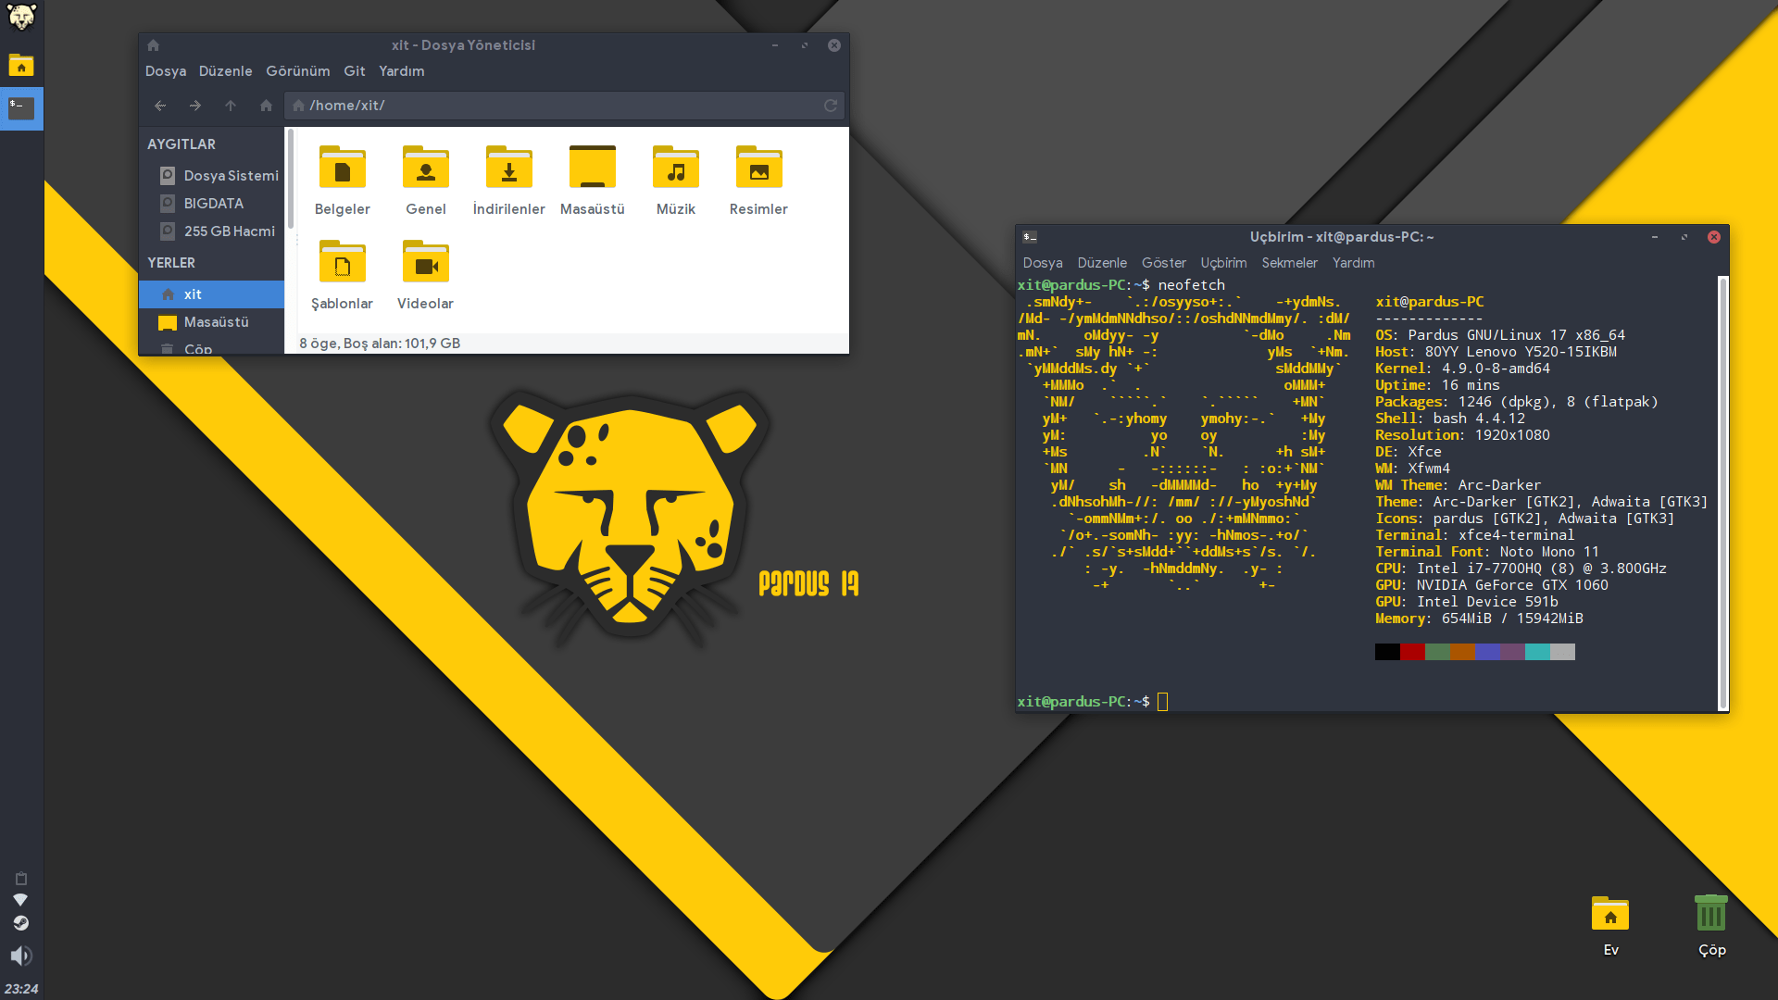1778x1000 pixels.
Task: Open the clipboard manager tray icon
Action: tap(20, 878)
